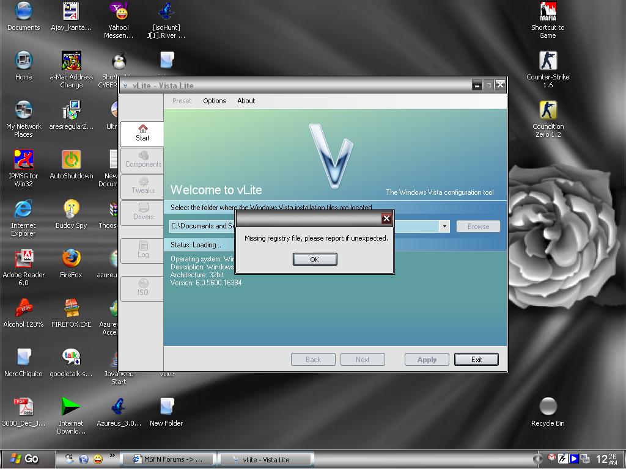Expand the Vista folder path dropdown arrow
This screenshot has width=626, height=469.
click(444, 226)
